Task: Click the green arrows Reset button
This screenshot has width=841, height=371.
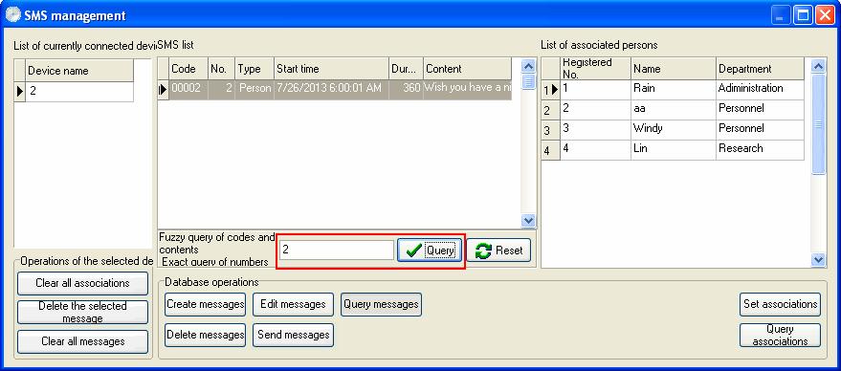Action: pos(498,251)
